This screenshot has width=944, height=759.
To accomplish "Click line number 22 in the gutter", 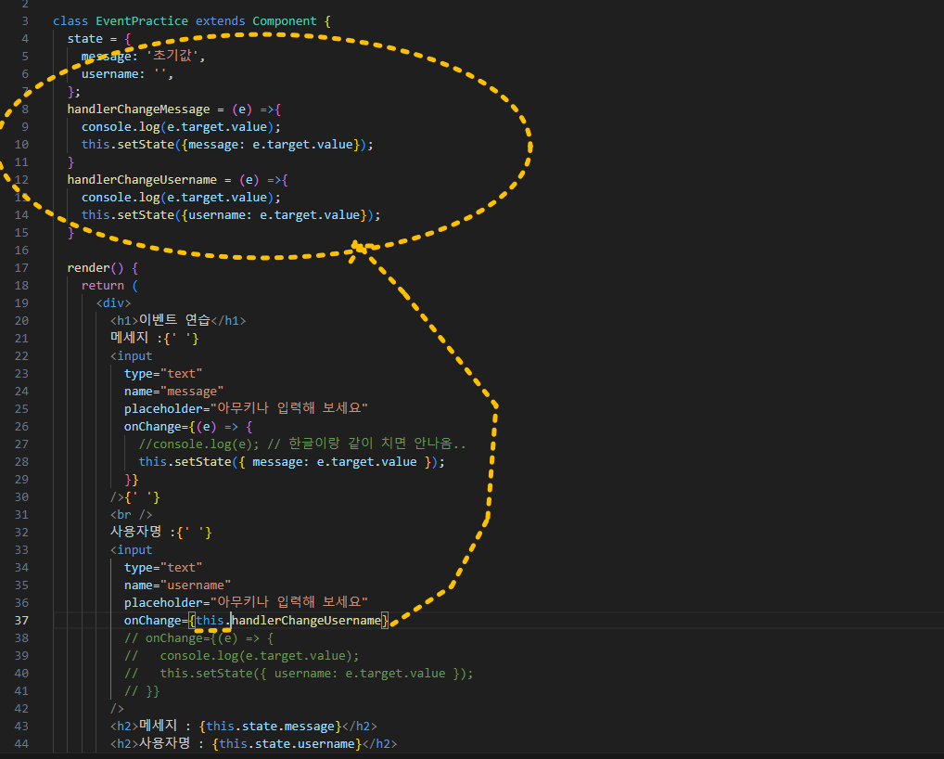I will click(21, 356).
